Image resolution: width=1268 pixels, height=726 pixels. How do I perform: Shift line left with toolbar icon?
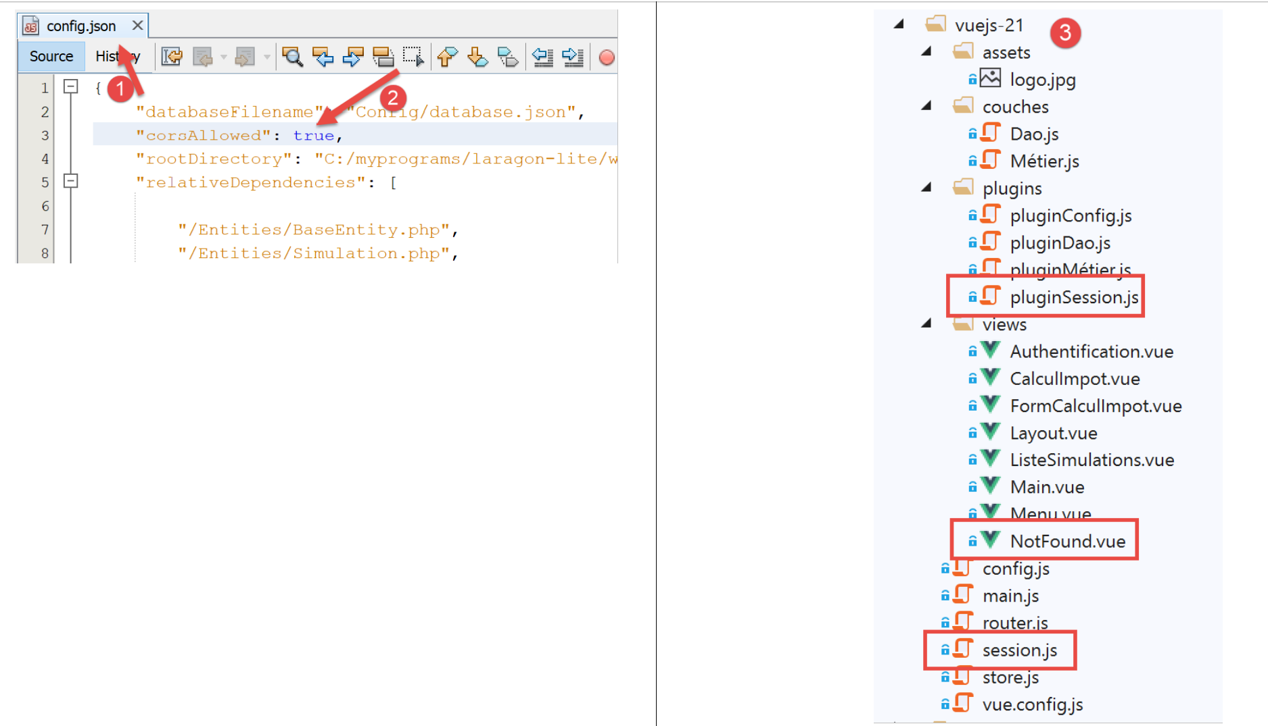(x=542, y=57)
